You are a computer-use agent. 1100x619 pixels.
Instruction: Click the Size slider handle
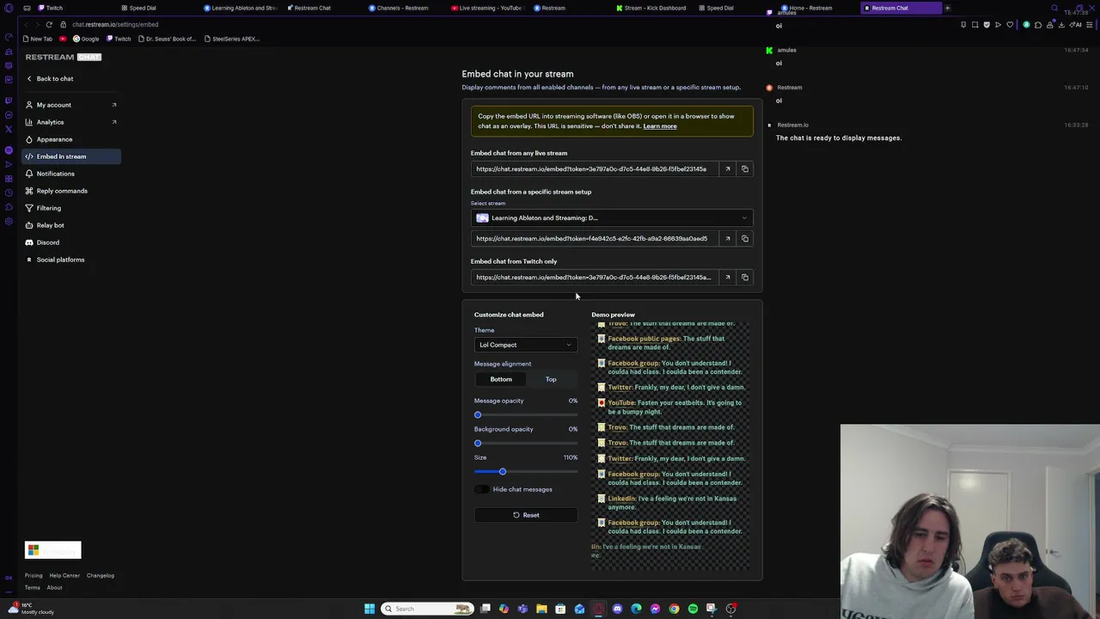pos(503,472)
